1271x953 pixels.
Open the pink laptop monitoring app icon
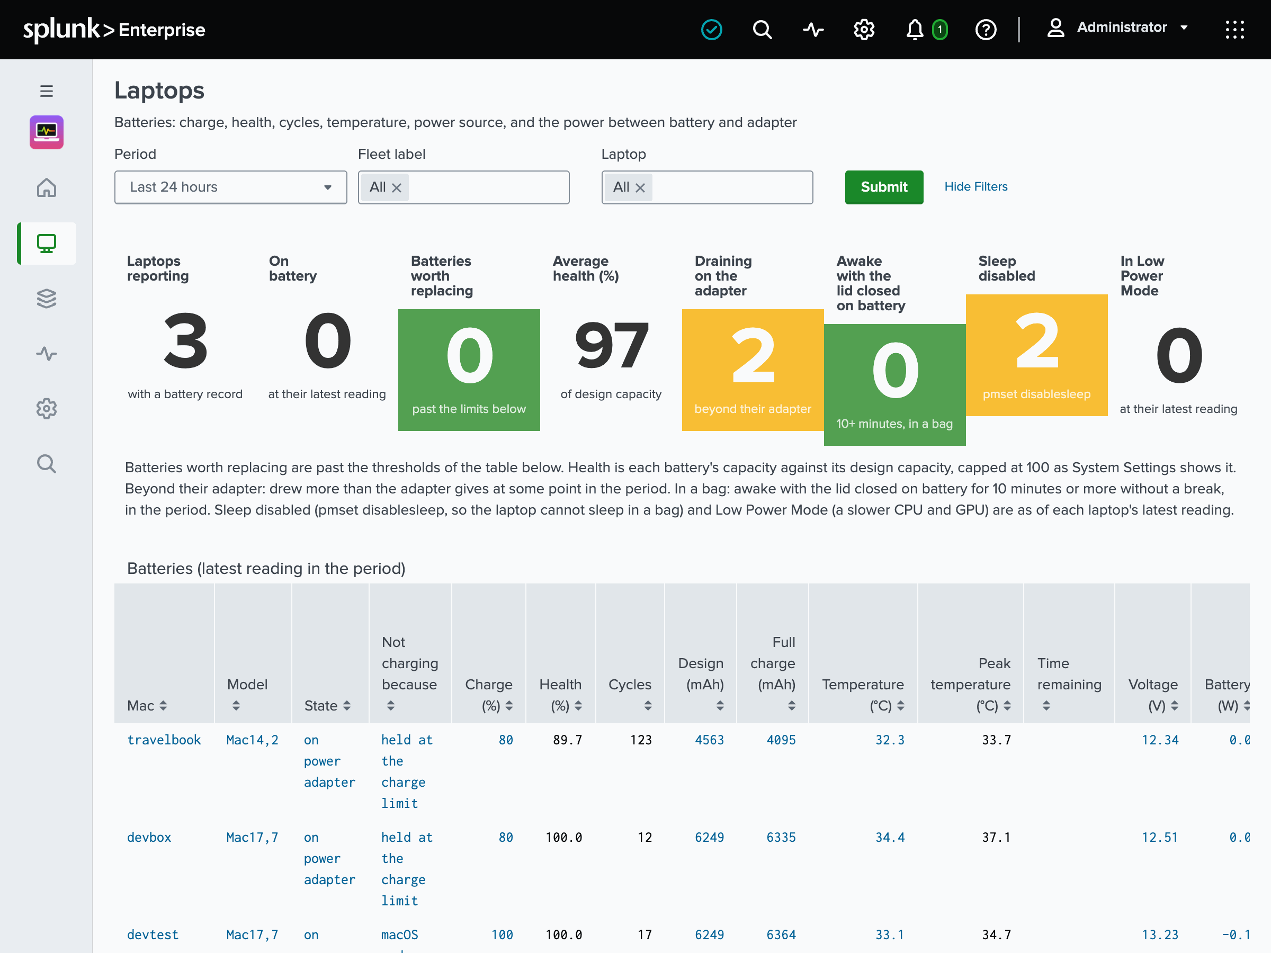[47, 132]
